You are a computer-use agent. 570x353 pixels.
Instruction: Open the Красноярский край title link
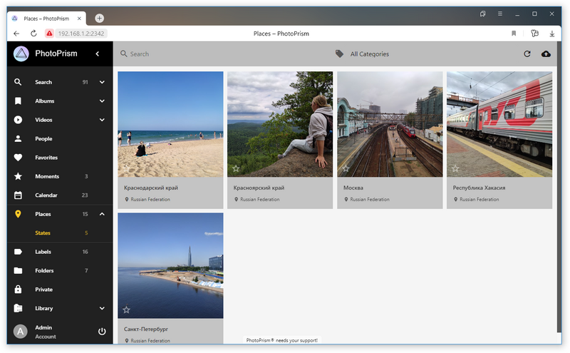click(x=259, y=188)
